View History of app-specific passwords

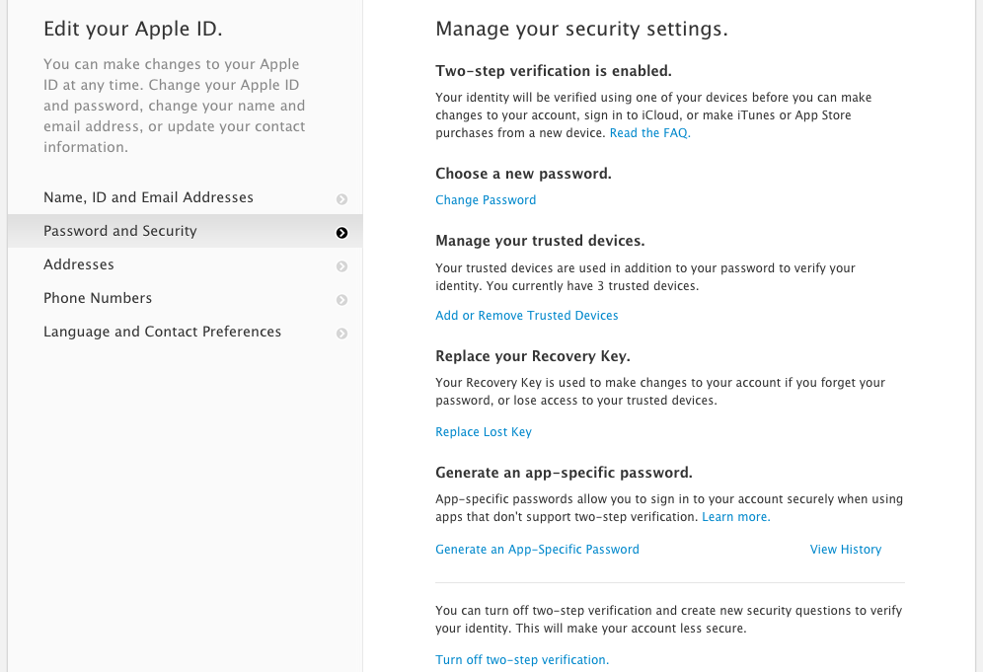pyautogui.click(x=846, y=550)
